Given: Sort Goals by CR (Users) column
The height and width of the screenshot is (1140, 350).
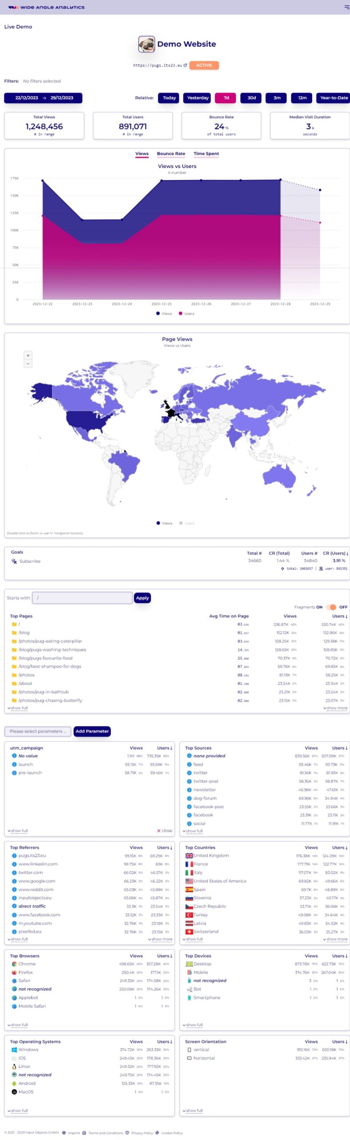Looking at the screenshot, I should tap(335, 553).
